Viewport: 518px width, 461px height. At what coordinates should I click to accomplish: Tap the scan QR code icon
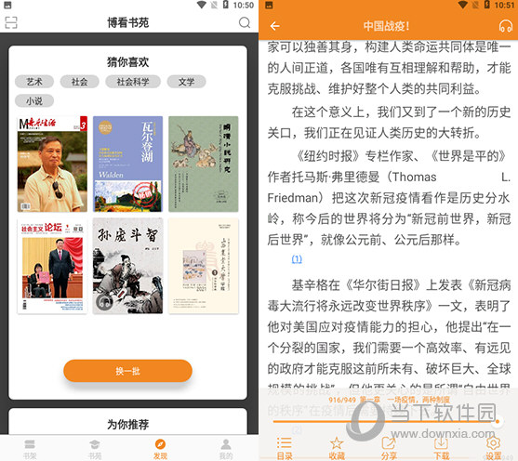click(11, 22)
